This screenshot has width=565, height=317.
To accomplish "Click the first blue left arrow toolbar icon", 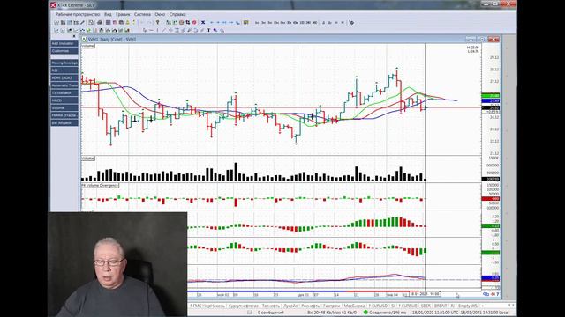I will 212,22.
